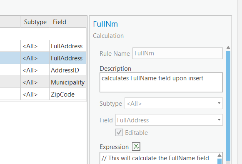Viewport: 242px width, 164px height.
Task: Open the Field dropdown showing FullAddress
Action: click(169, 120)
